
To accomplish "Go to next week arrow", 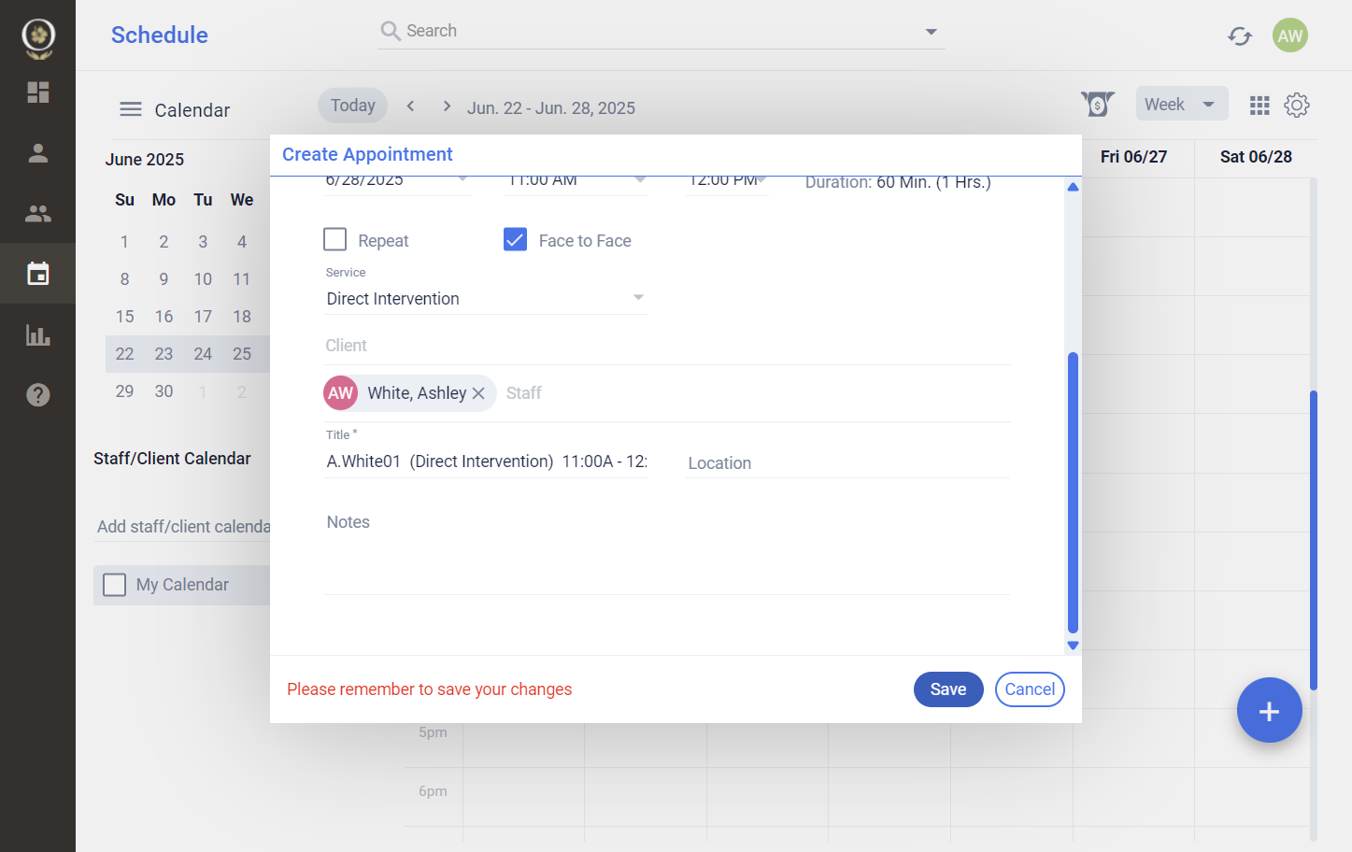I will tap(447, 106).
